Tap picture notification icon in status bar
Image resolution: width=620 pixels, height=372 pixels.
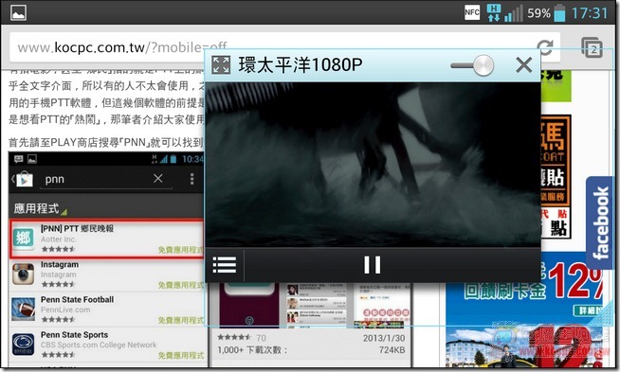pyautogui.click(x=19, y=12)
